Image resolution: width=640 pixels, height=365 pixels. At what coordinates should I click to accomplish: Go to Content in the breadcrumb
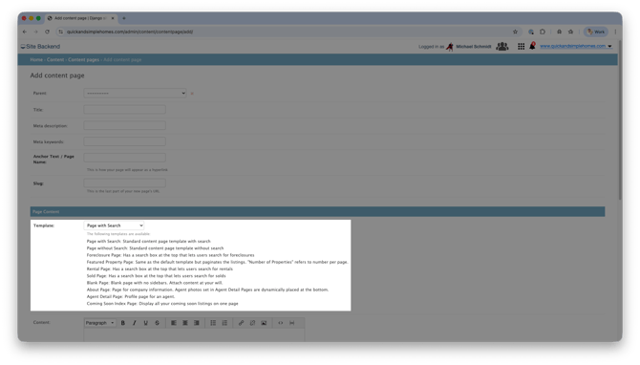pos(55,59)
